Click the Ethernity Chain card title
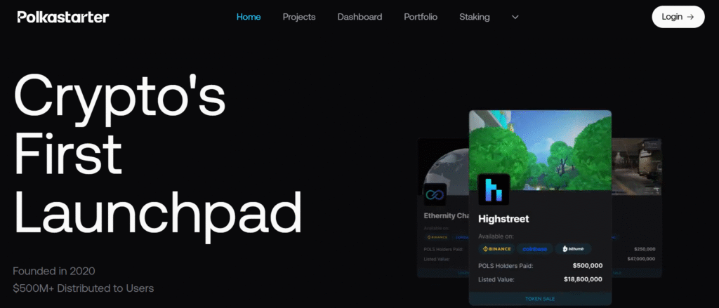Image resolution: width=719 pixels, height=308 pixels. coord(446,215)
